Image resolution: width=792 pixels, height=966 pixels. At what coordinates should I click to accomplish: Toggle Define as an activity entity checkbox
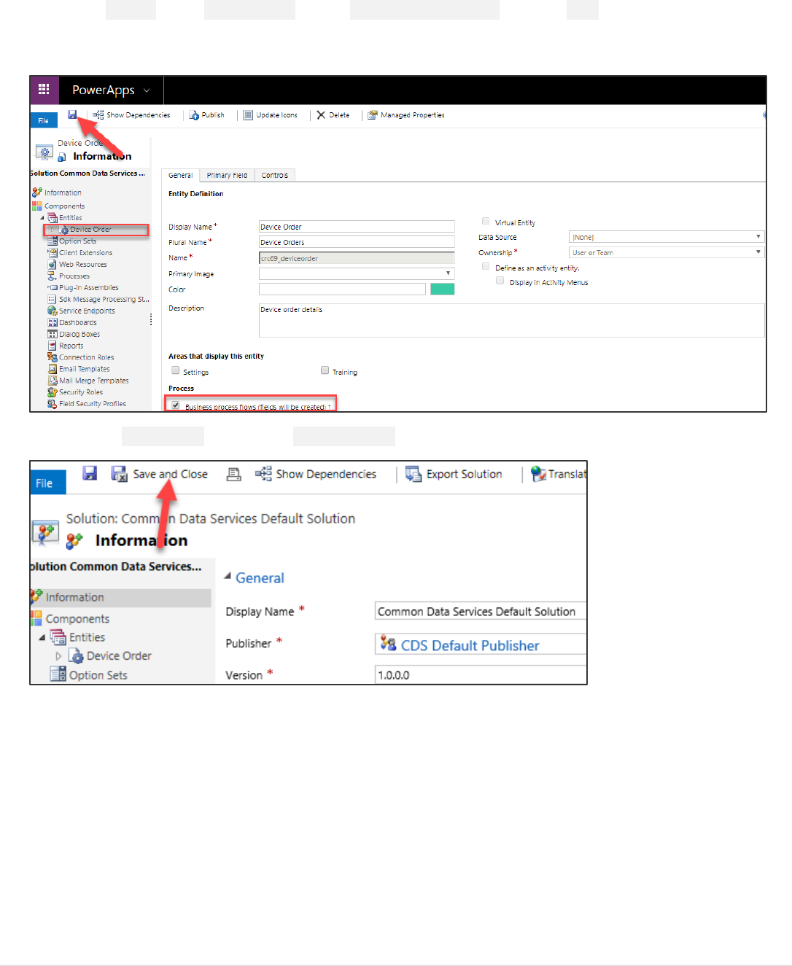coord(486,267)
